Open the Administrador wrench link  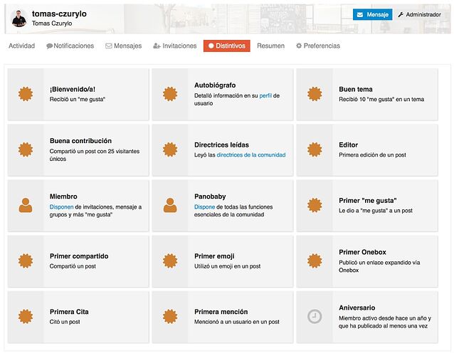419,14
